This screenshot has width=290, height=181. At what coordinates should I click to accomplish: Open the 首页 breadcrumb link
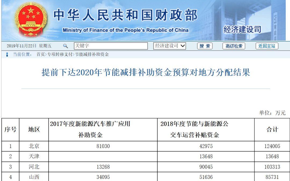coord(41,54)
